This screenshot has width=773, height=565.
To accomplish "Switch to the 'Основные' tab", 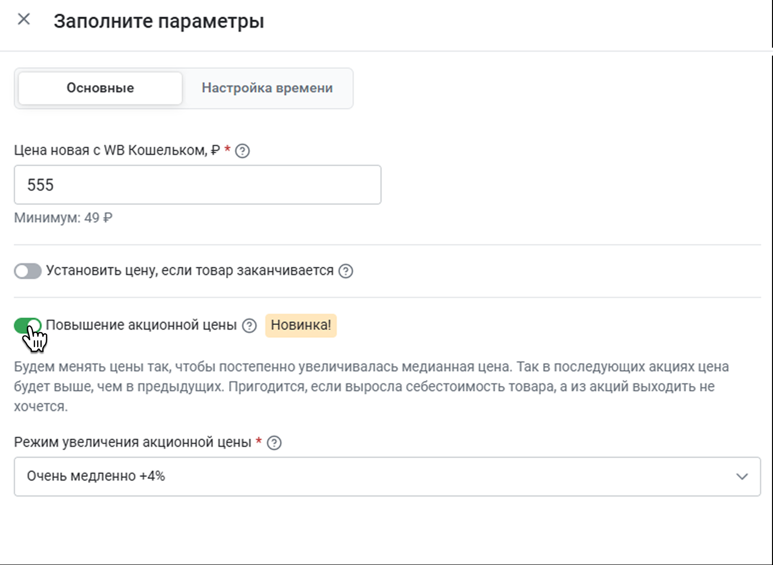I will tap(100, 88).
